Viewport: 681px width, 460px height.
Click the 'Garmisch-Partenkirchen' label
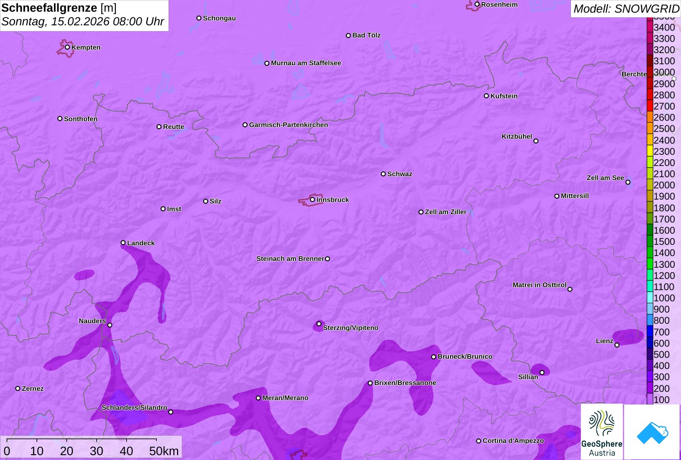pyautogui.click(x=288, y=125)
